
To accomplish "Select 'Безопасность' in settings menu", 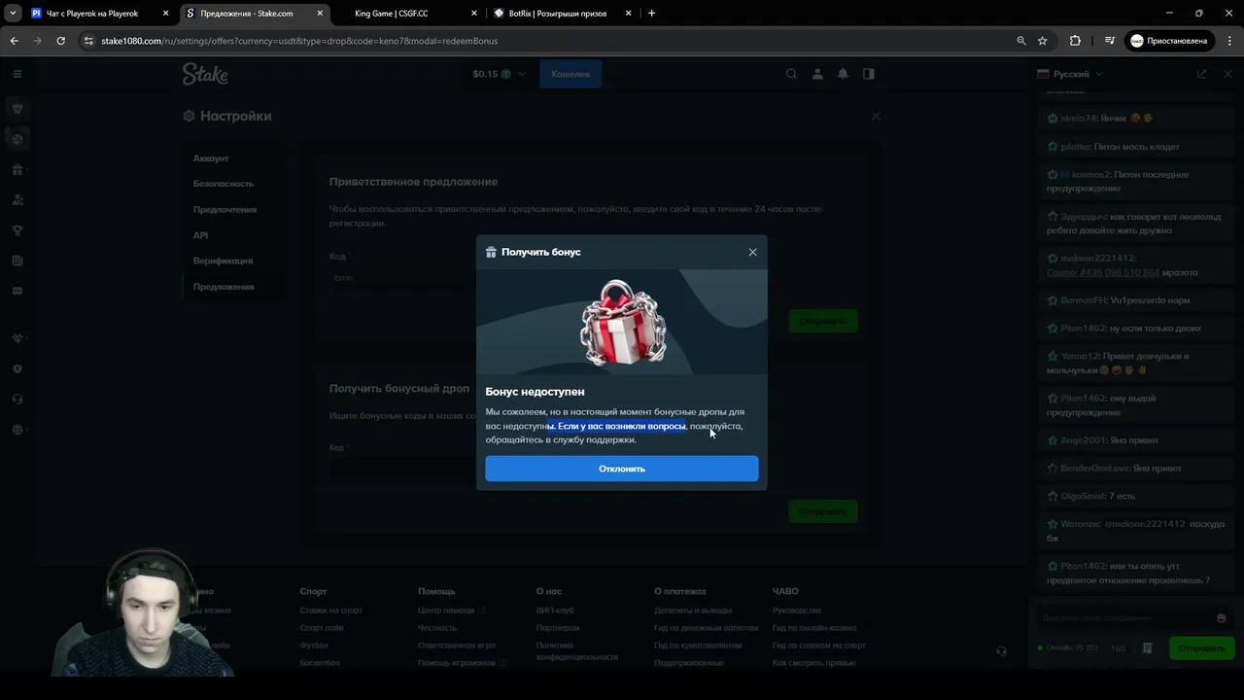I will pyautogui.click(x=224, y=184).
